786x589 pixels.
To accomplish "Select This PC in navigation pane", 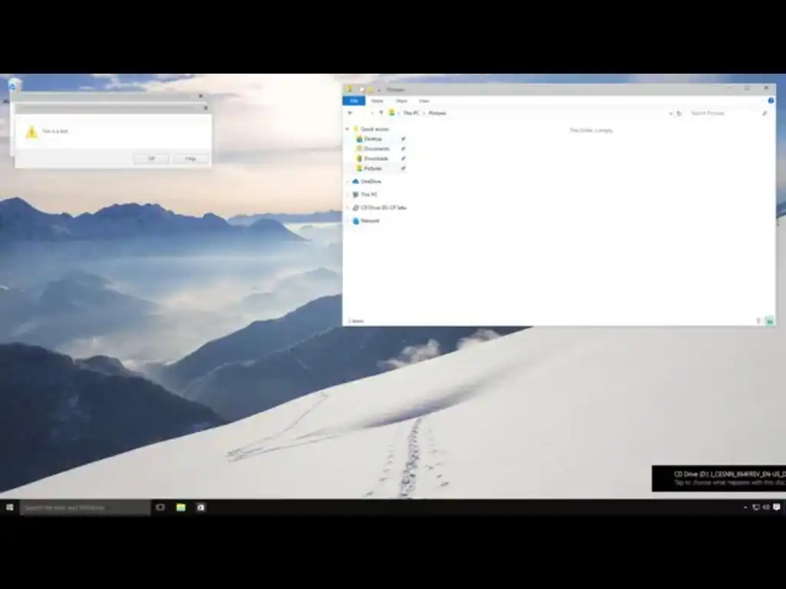I will pyautogui.click(x=365, y=194).
